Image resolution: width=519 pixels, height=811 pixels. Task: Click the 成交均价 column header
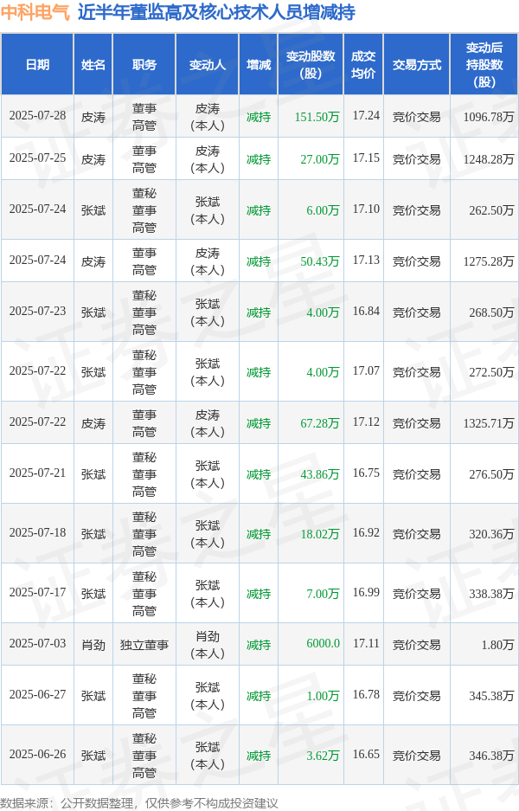click(363, 65)
